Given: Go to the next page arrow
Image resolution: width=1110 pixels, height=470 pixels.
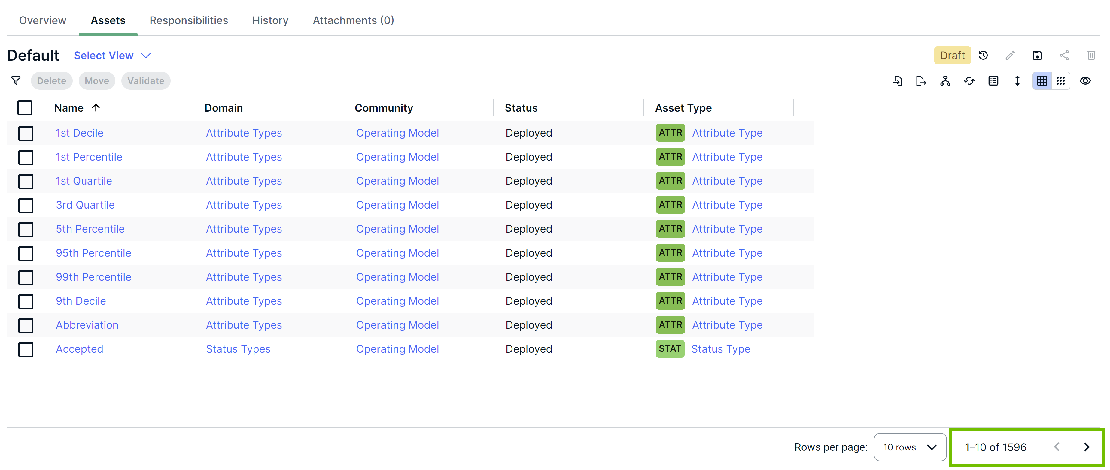Looking at the screenshot, I should 1087,447.
